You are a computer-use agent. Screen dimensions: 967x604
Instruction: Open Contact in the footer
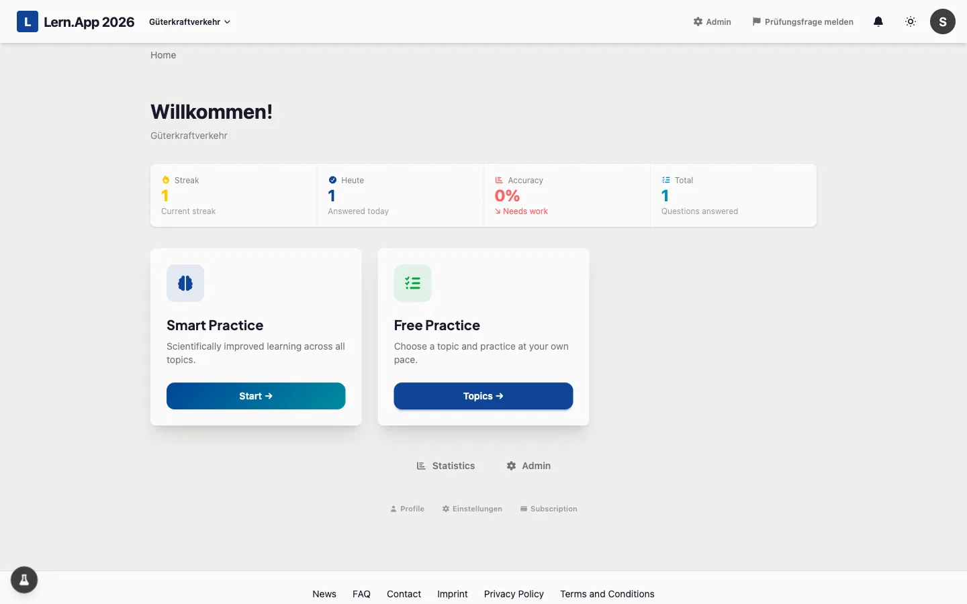click(404, 594)
